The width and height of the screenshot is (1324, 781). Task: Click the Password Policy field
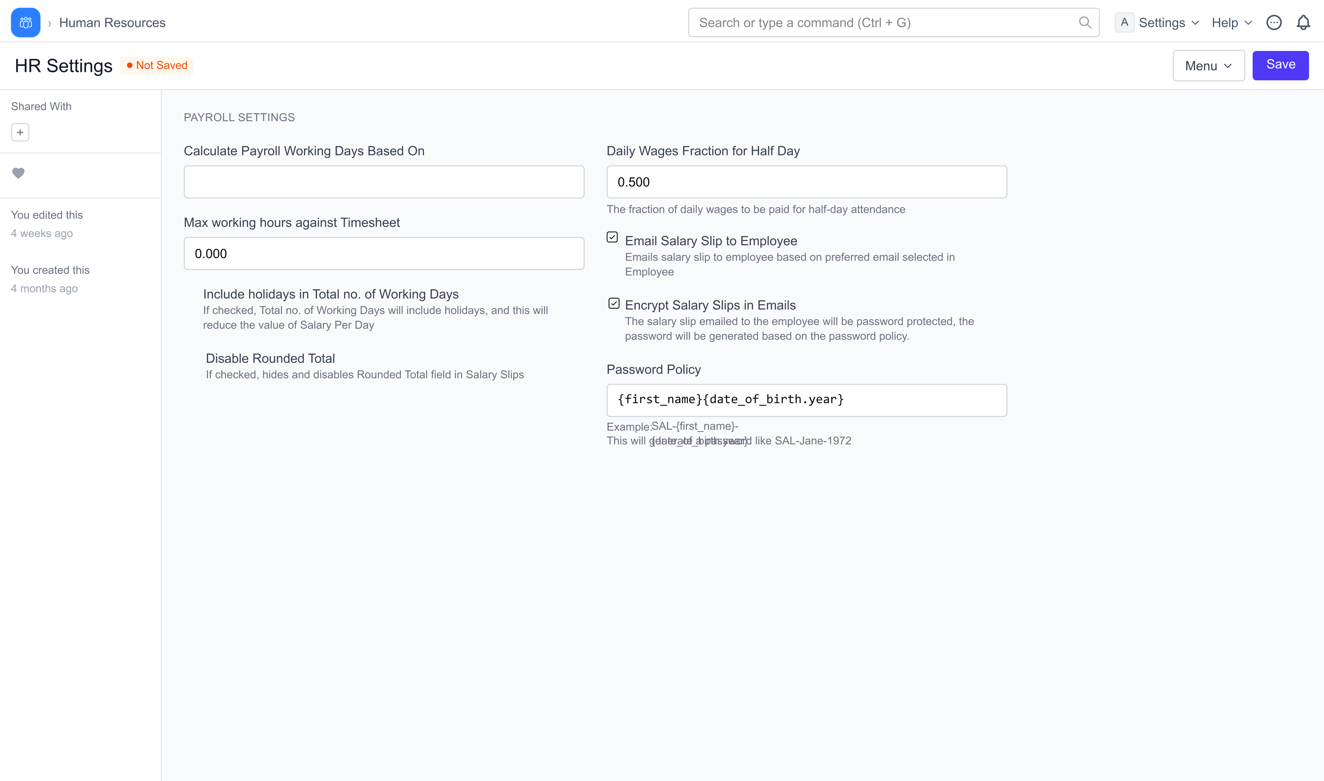806,400
